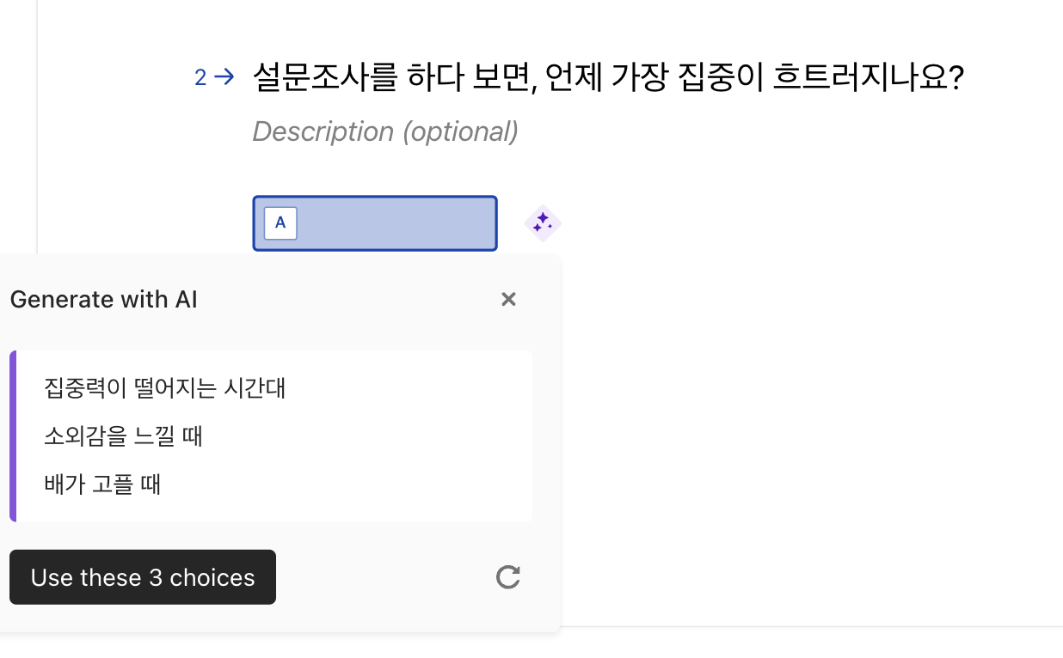Select the choice option labeled A

[x=374, y=222]
